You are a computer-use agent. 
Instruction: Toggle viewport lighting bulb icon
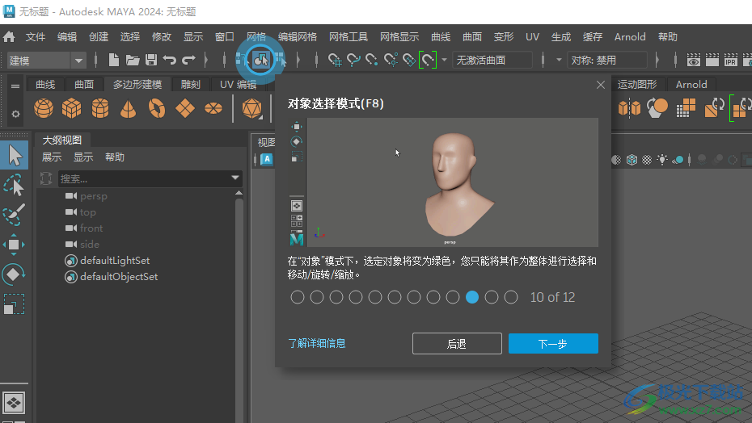coord(662,160)
